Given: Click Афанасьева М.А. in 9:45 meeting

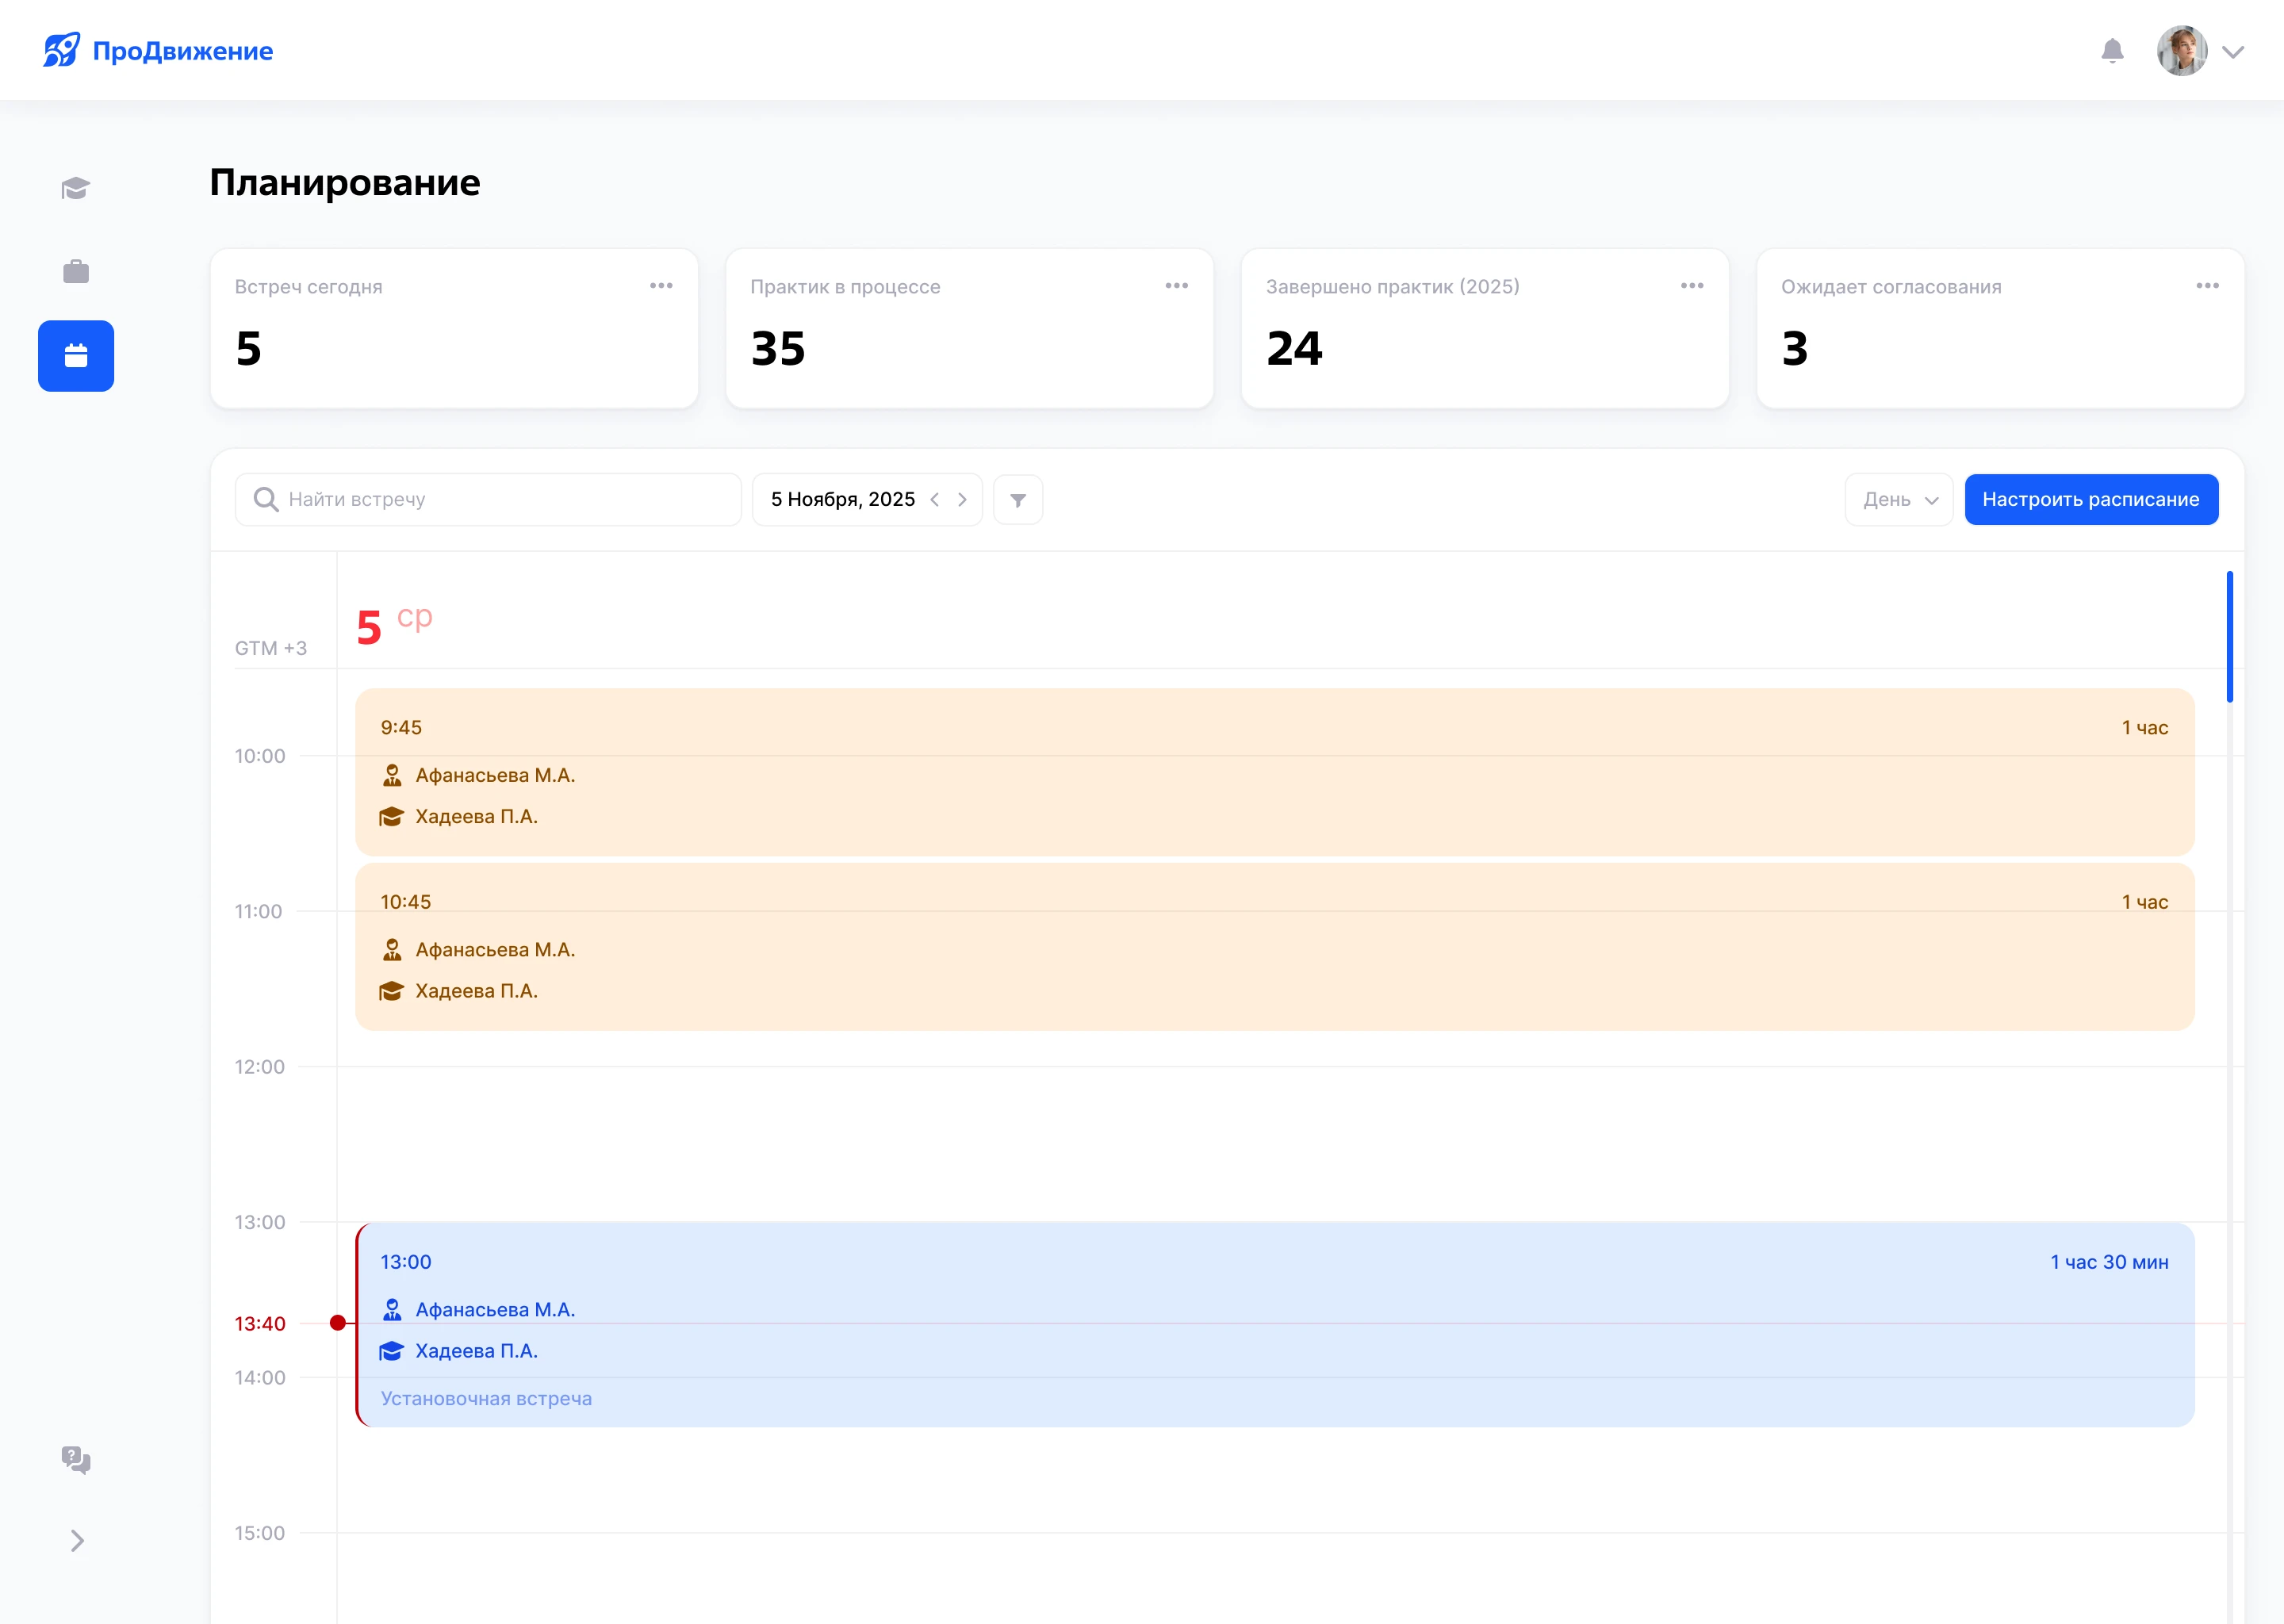Looking at the screenshot, I should click(x=495, y=775).
